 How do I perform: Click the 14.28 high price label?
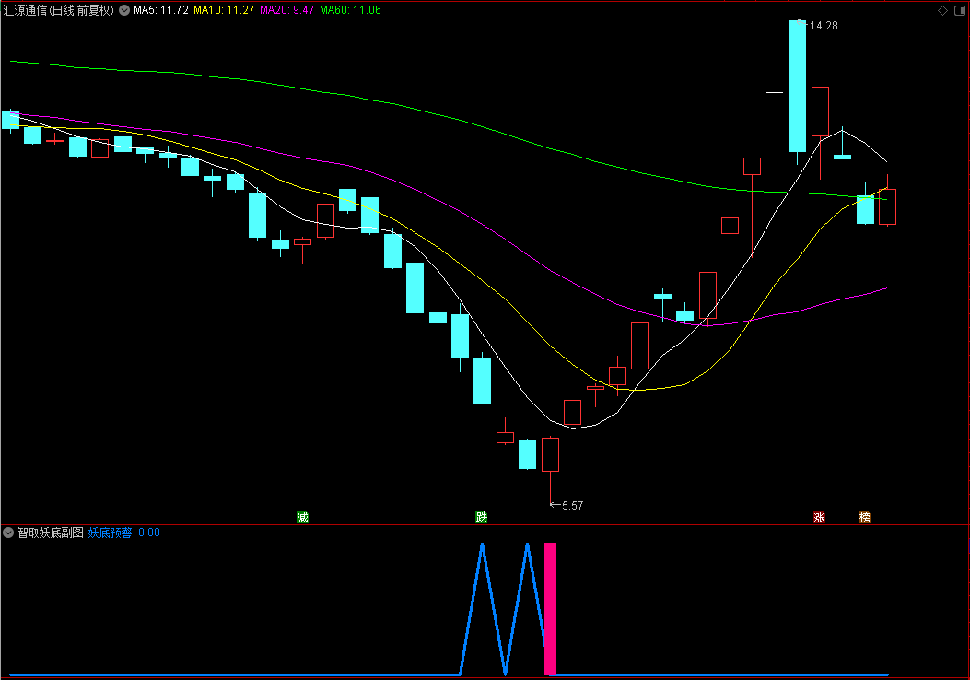coord(824,26)
